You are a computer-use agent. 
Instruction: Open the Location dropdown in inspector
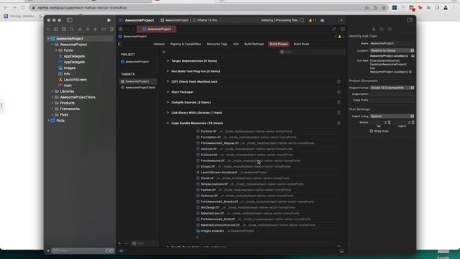[392, 50]
